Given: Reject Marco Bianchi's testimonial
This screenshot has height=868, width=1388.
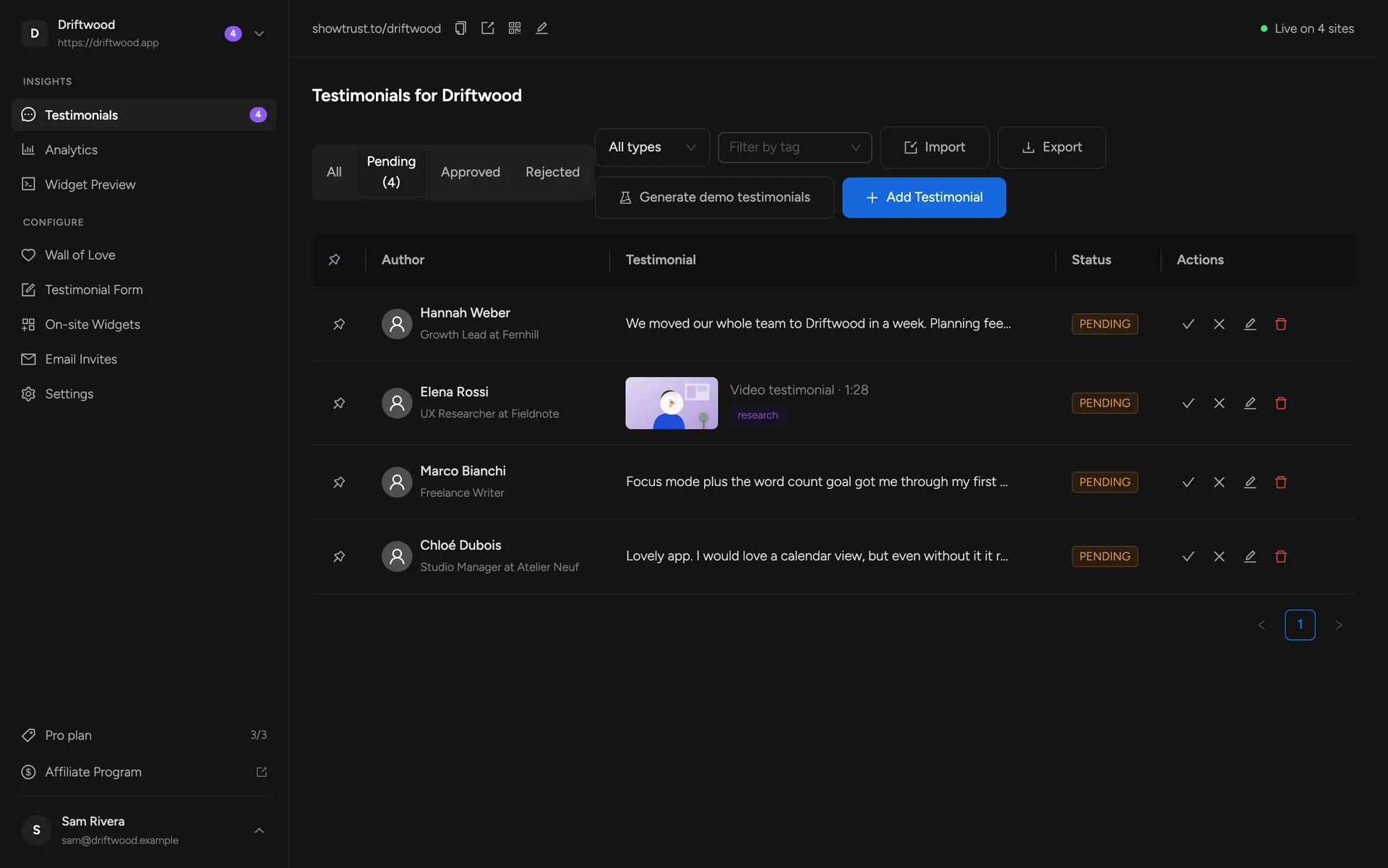Looking at the screenshot, I should pyautogui.click(x=1219, y=482).
